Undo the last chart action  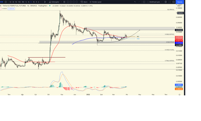pos(135,2)
